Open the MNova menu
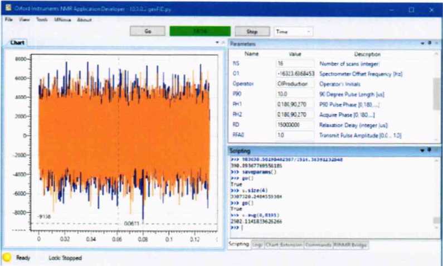This screenshot has height=266, width=443. [62, 20]
